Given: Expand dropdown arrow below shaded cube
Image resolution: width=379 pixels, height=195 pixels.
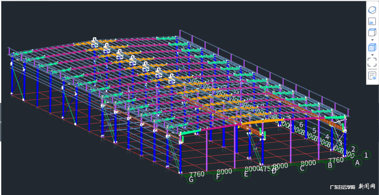Looking at the screenshot, I should (x=372, y=55).
